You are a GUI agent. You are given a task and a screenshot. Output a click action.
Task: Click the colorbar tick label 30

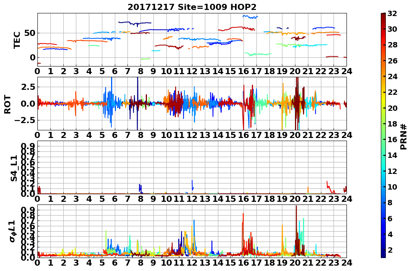tap(392, 29)
